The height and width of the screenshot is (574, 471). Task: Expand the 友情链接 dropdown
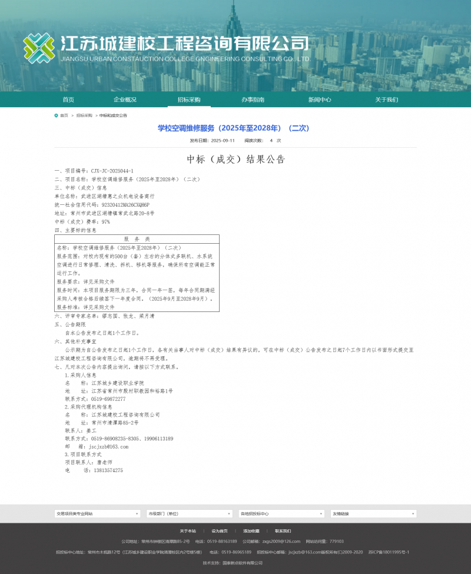click(x=374, y=513)
